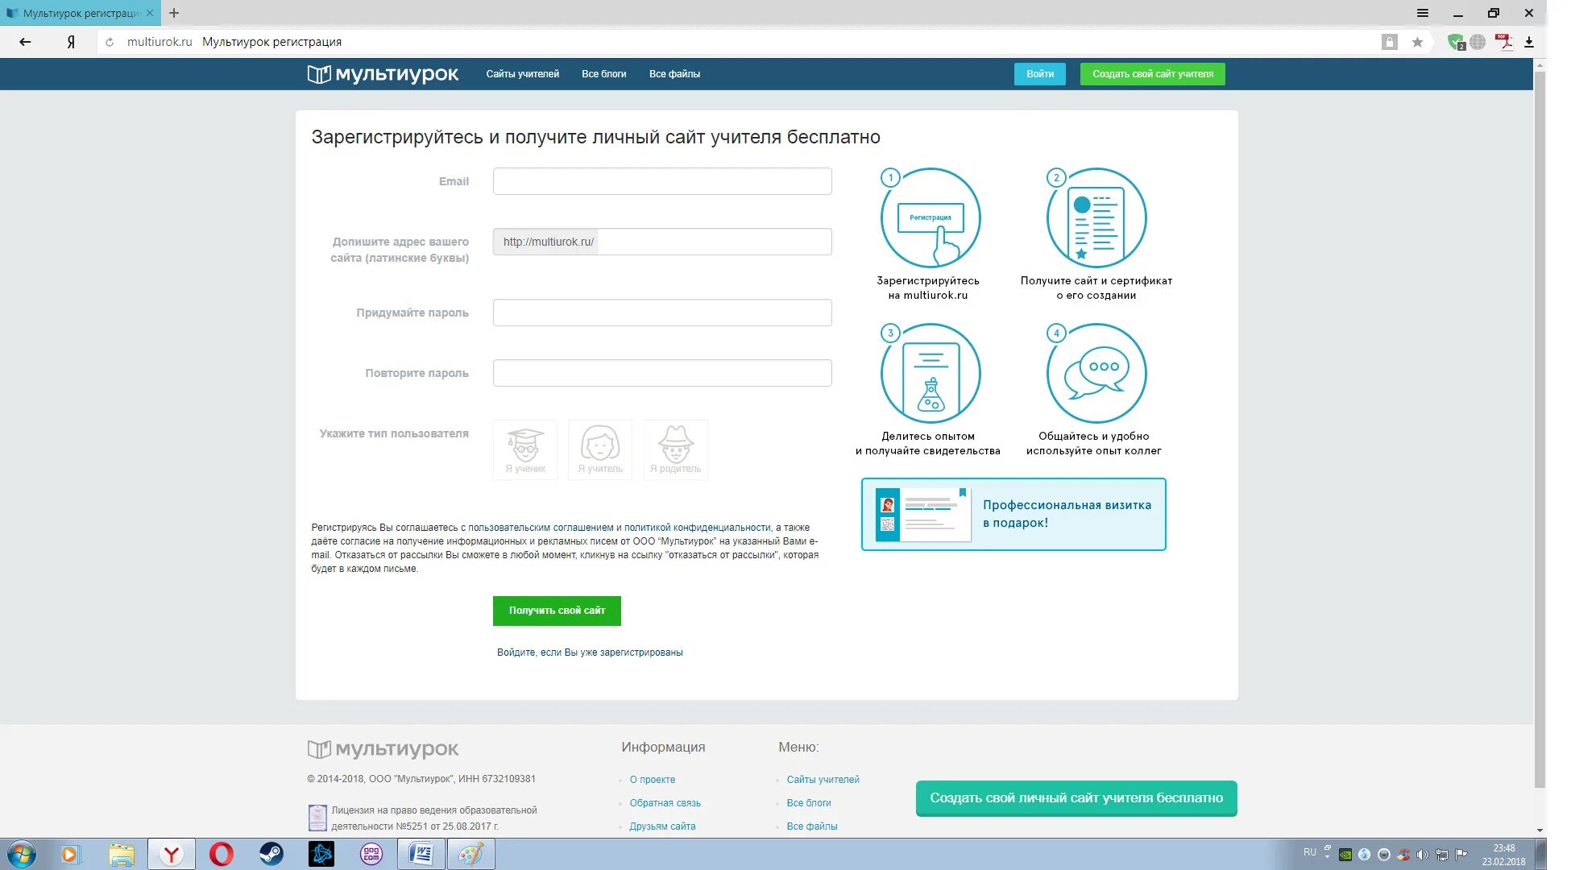This screenshot has height=870, width=1571.
Task: Click the Мультиурок logo in header
Action: point(383,74)
